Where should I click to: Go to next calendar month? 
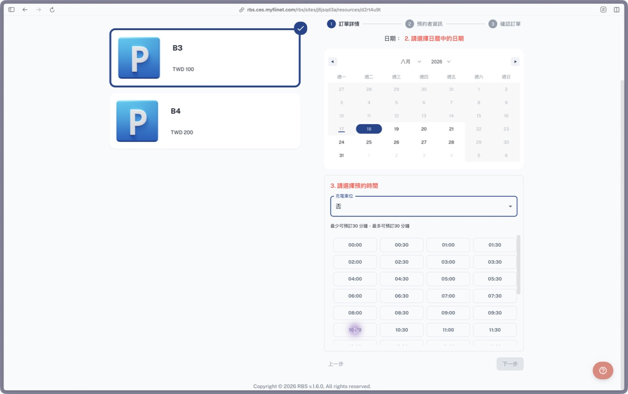515,62
